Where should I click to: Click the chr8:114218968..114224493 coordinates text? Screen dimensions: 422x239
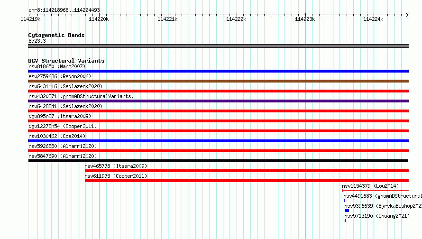pos(64,10)
